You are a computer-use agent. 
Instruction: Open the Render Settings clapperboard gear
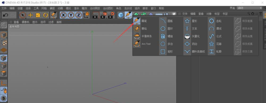tap(111, 15)
